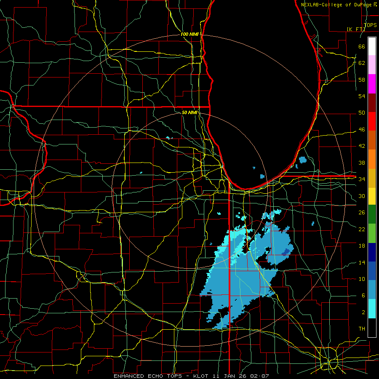This screenshot has width=379, height=379.
Task: Click the dark blue core inside the echo
Action: click(286, 252)
